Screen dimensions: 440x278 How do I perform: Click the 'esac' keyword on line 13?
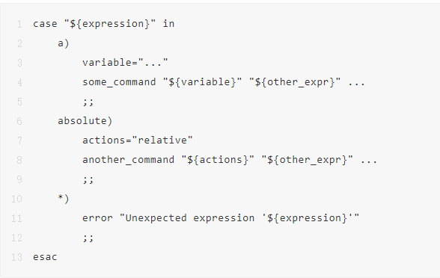[45, 257]
